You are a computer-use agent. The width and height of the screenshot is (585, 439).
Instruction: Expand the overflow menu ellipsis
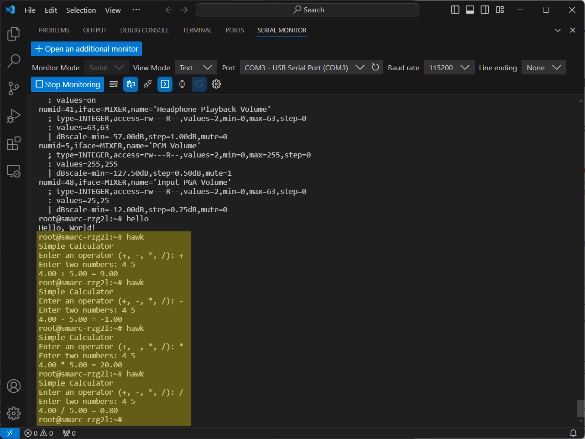click(136, 10)
